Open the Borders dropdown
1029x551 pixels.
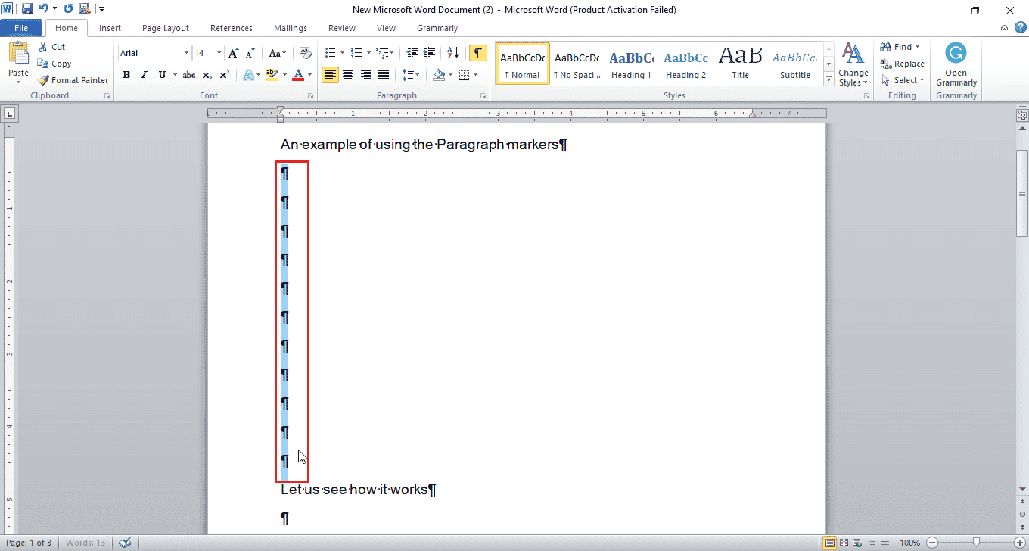pyautogui.click(x=474, y=75)
